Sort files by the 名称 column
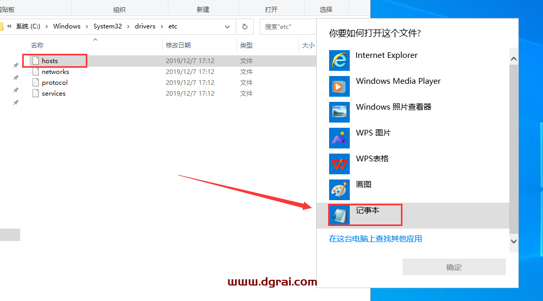 click(37, 46)
